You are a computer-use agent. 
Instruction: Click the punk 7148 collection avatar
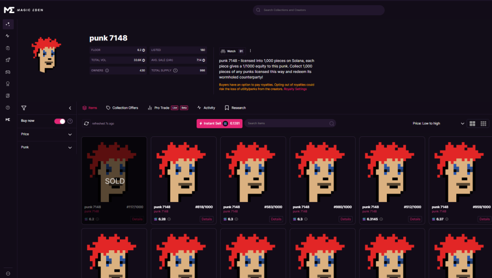click(x=46, y=55)
